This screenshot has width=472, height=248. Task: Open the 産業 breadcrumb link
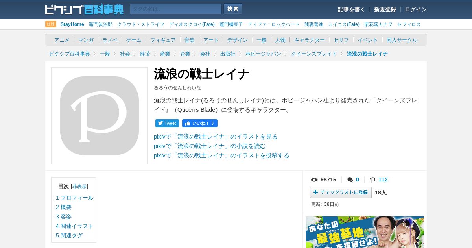click(165, 54)
